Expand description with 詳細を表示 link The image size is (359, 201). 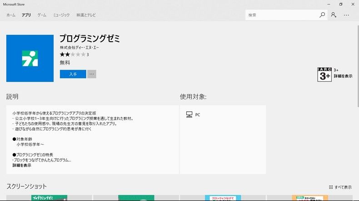coord(22,165)
